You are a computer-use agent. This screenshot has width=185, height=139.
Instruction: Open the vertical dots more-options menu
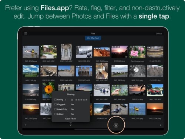click(160, 125)
